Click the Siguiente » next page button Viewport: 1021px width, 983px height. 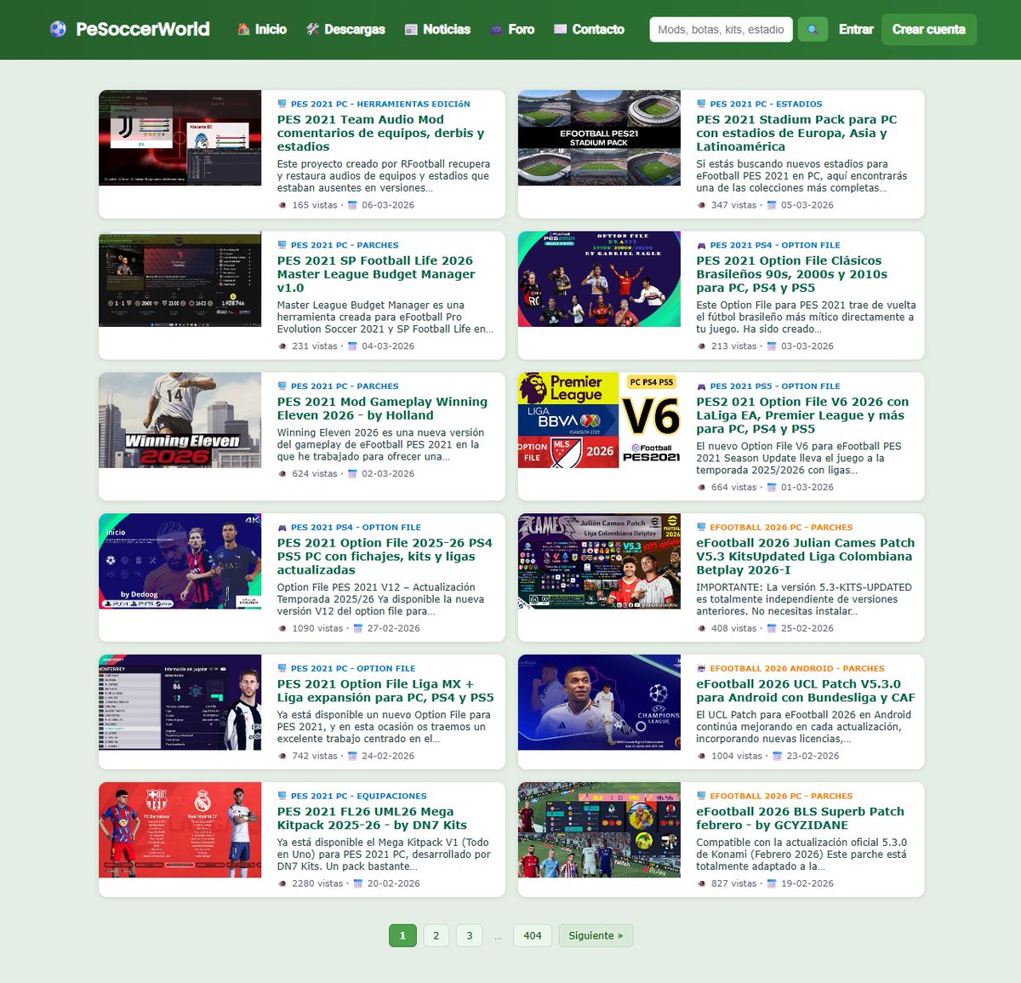[596, 935]
